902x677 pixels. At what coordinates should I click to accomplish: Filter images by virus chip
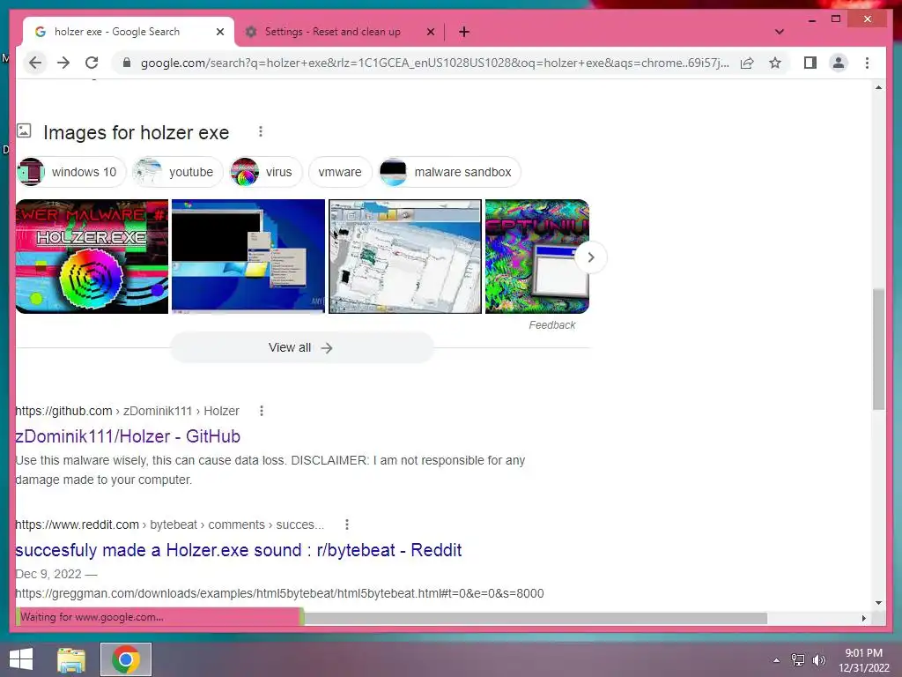(x=265, y=172)
